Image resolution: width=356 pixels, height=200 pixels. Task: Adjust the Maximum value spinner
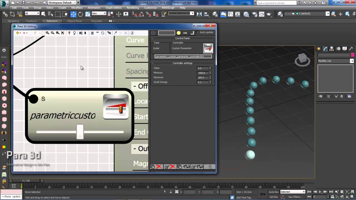210,77
